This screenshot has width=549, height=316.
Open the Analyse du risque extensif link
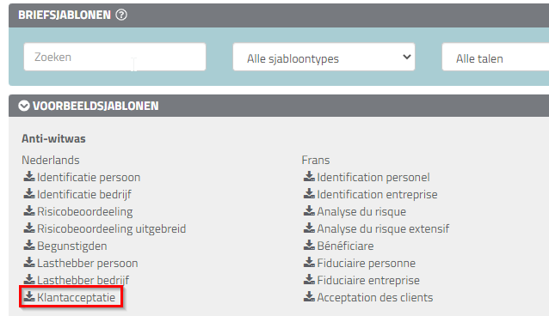(x=383, y=229)
